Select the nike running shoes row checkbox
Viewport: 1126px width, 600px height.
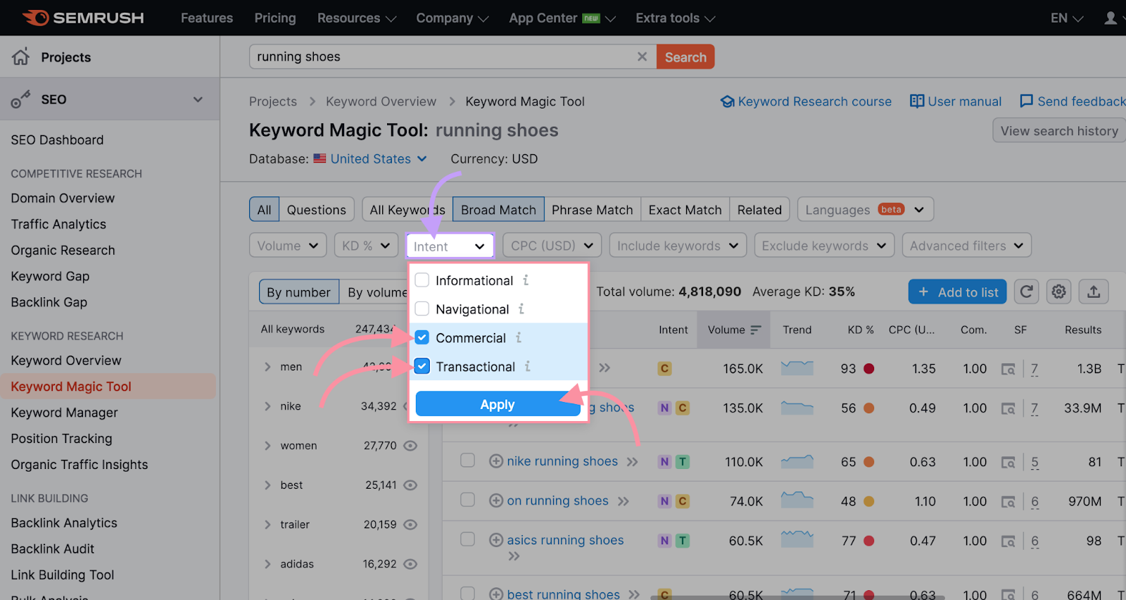click(467, 460)
